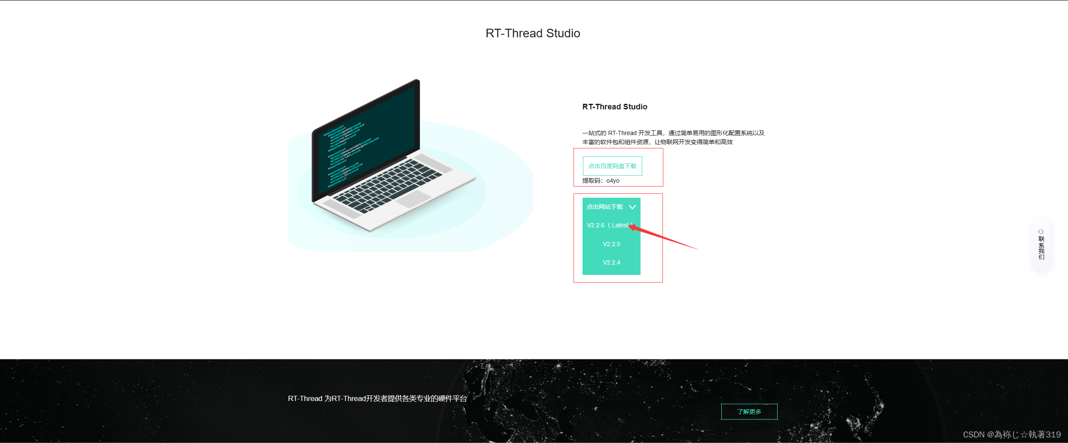The width and height of the screenshot is (1068, 443).
Task: Open the 联系我们 contact panel
Action: pyautogui.click(x=1041, y=247)
